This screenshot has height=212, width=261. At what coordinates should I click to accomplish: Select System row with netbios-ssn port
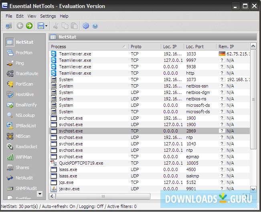click(x=150, y=86)
